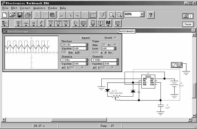Screen dimensions: 197x129
Task: Click the horizontal scrollbar thumb
Action: coord(79,119)
